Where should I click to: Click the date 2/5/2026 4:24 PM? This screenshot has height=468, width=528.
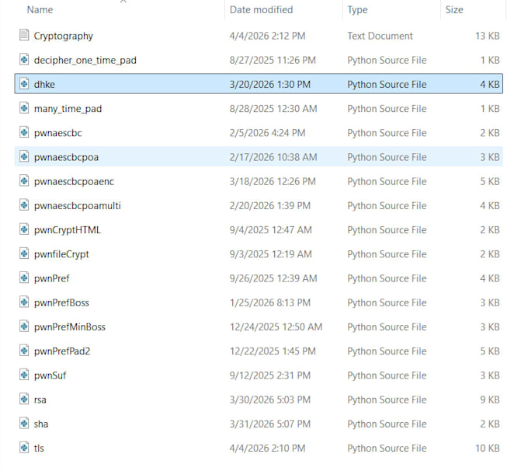click(x=267, y=133)
